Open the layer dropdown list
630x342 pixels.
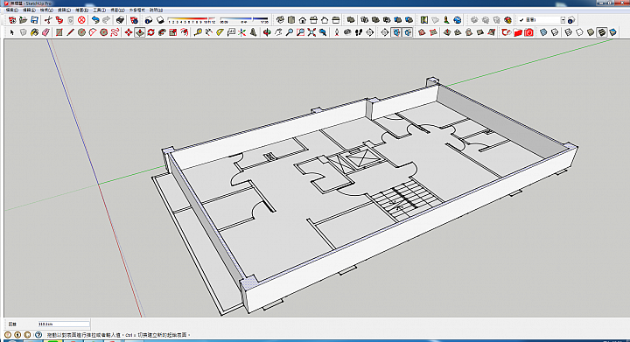[x=563, y=19]
